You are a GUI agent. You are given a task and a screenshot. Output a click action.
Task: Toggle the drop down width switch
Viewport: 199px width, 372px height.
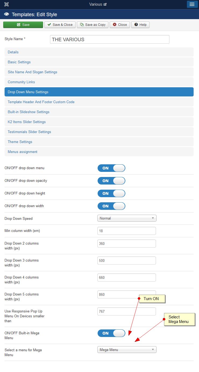[111, 206]
